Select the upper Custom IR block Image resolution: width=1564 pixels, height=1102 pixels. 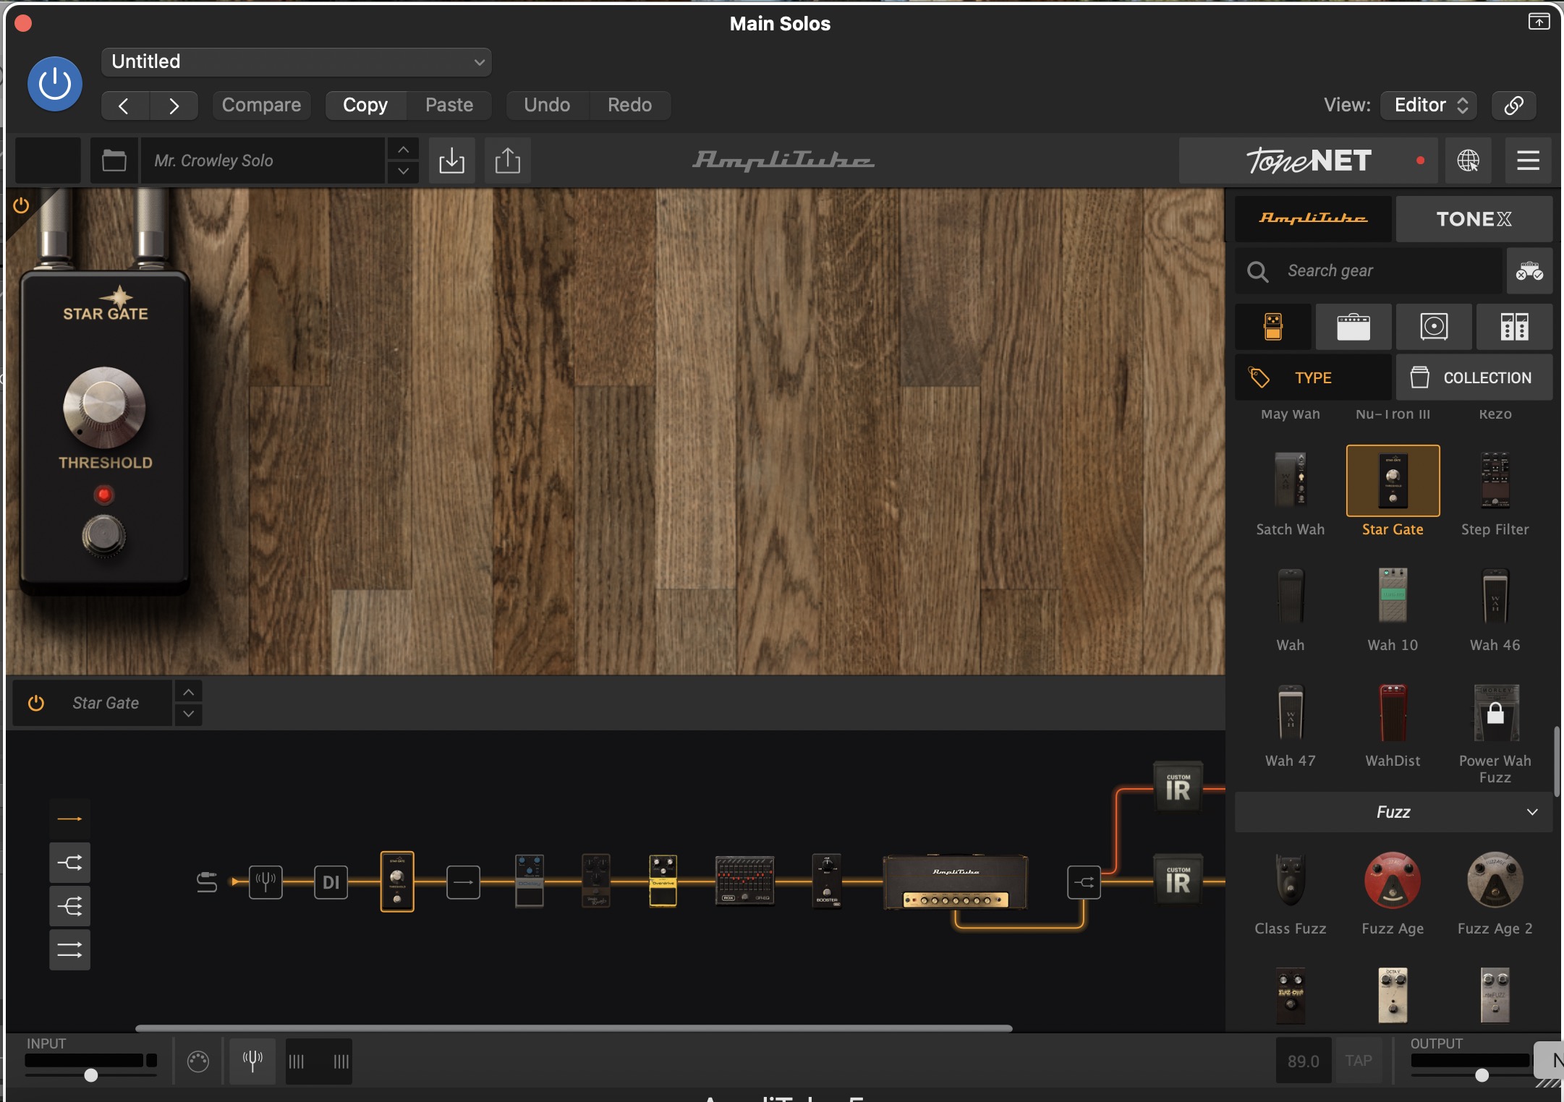tap(1178, 788)
